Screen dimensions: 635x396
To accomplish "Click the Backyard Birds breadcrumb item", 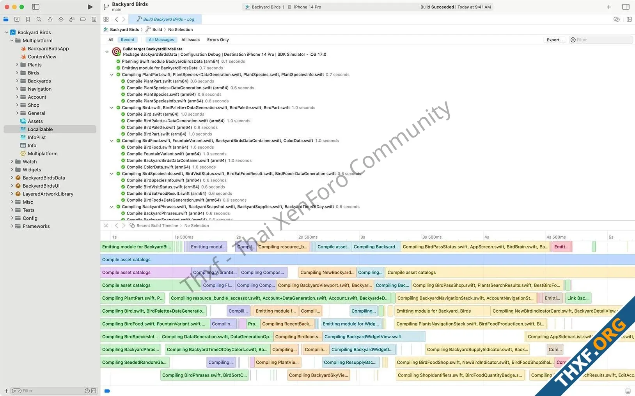I will pyautogui.click(x=121, y=30).
